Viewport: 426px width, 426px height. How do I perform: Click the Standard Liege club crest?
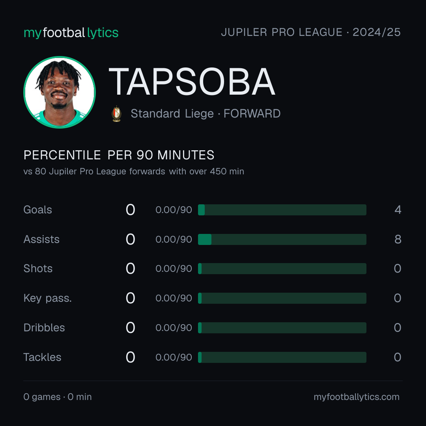click(x=116, y=114)
